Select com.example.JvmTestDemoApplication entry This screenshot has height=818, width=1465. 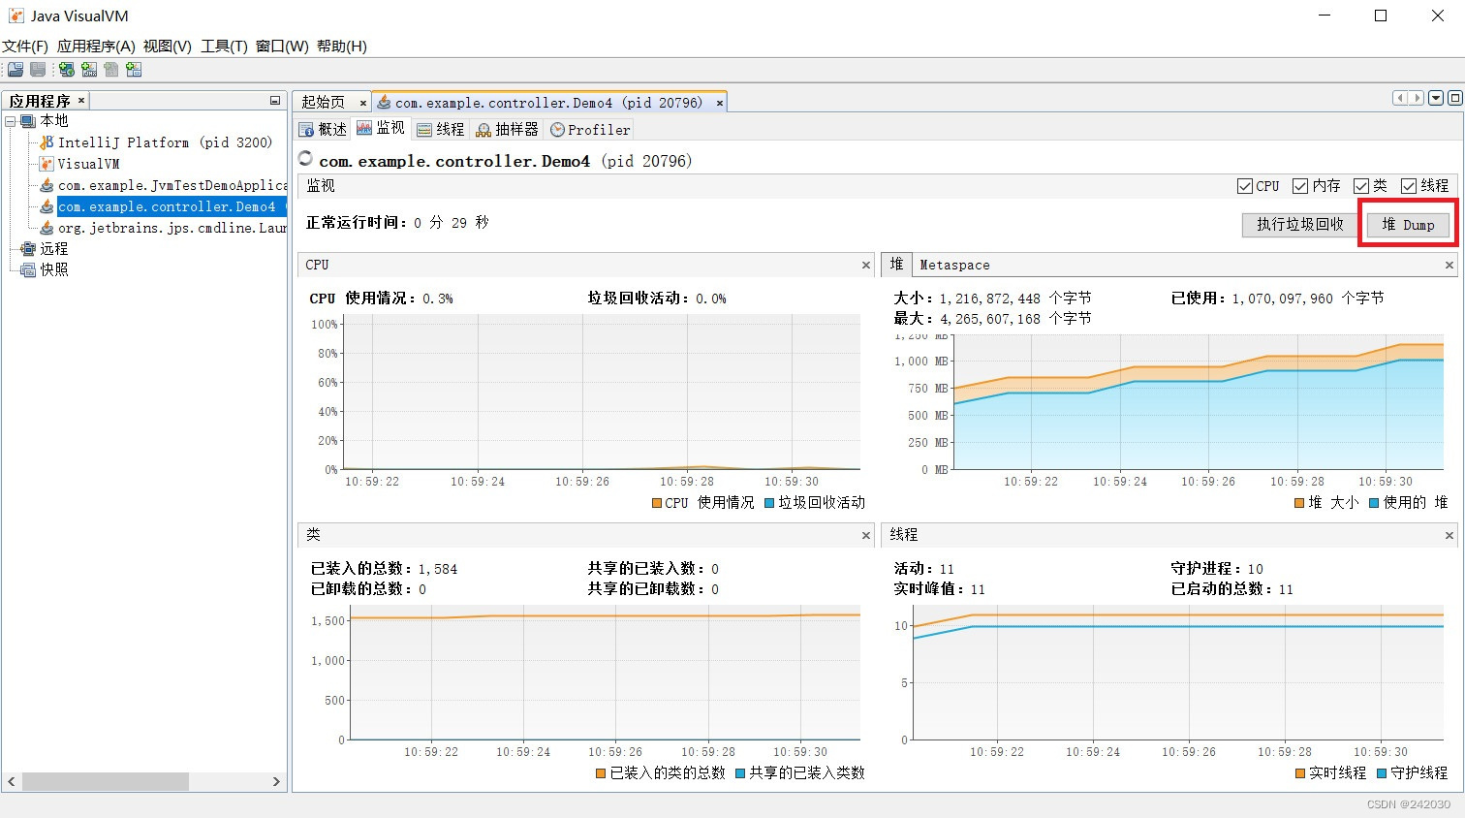pyautogui.click(x=172, y=185)
